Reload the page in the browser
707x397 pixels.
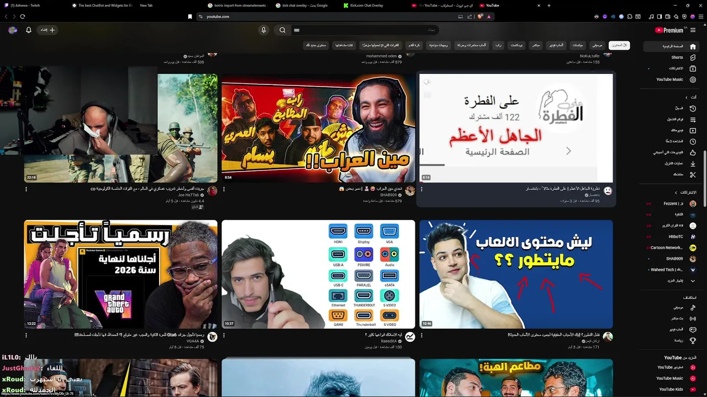pos(23,17)
